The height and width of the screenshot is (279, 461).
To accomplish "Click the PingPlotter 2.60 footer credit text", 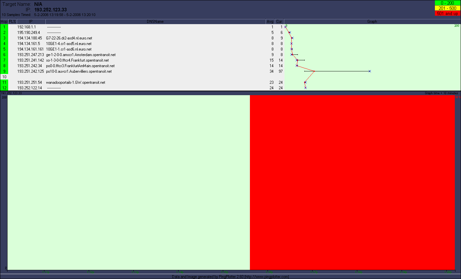I will pos(230,277).
